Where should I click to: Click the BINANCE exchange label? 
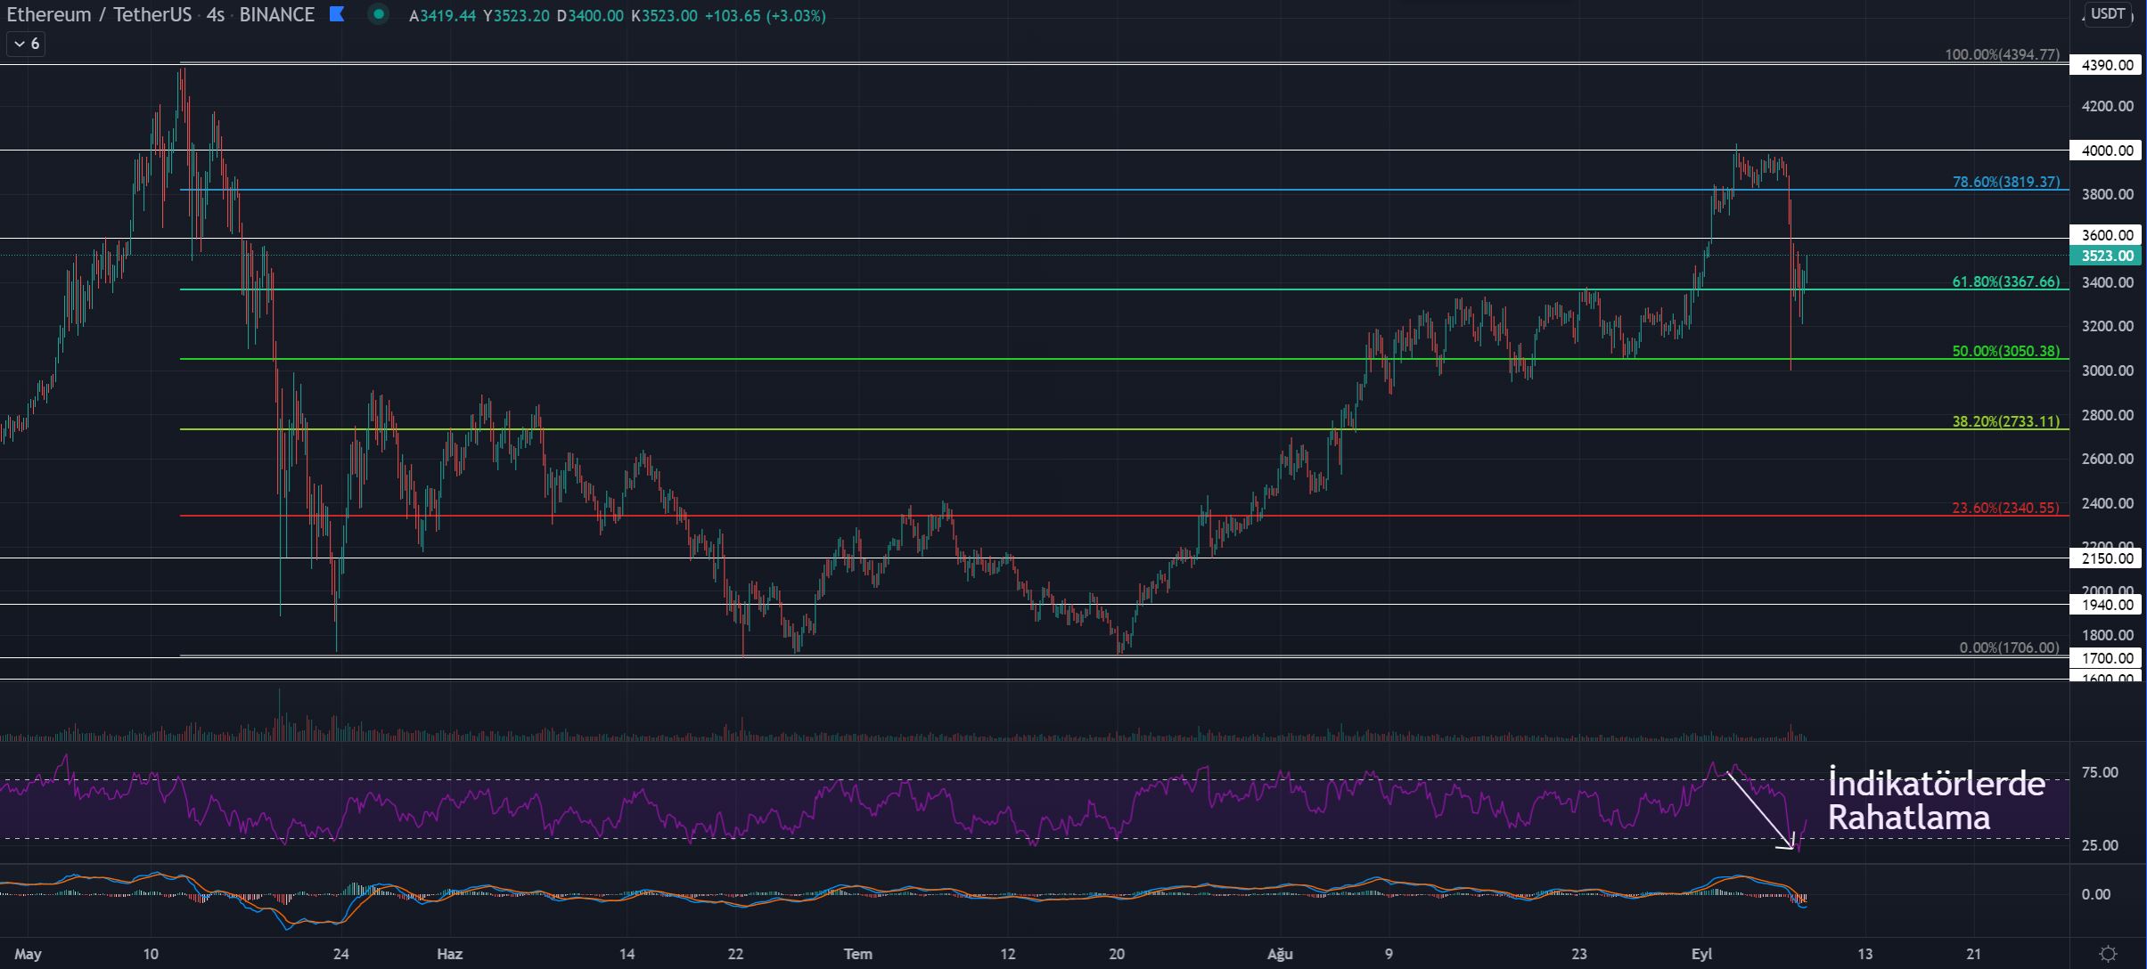[x=276, y=15]
